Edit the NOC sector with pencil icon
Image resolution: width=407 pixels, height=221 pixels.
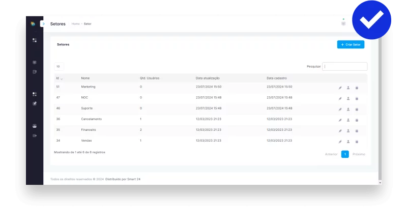tap(340, 99)
